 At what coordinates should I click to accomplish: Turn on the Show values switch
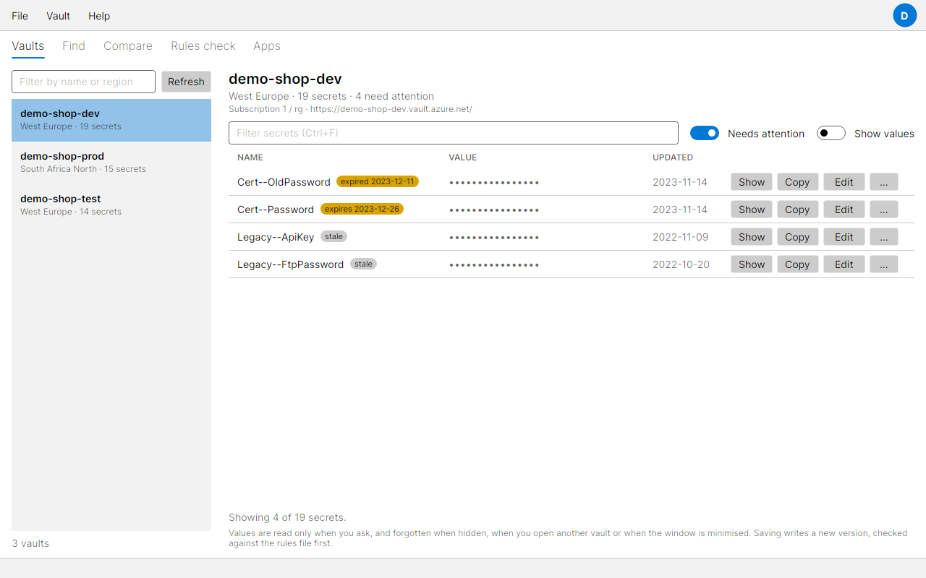[831, 133]
